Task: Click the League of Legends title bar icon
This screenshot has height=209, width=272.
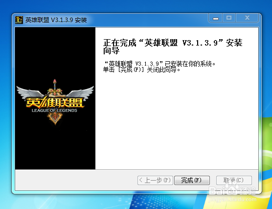Action: click(x=19, y=20)
